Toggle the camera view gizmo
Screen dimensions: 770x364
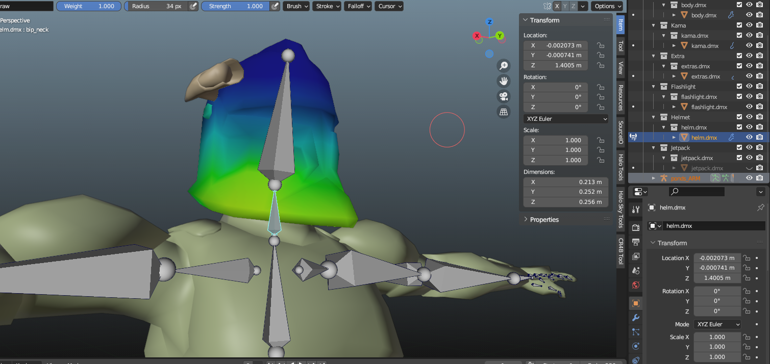(504, 96)
